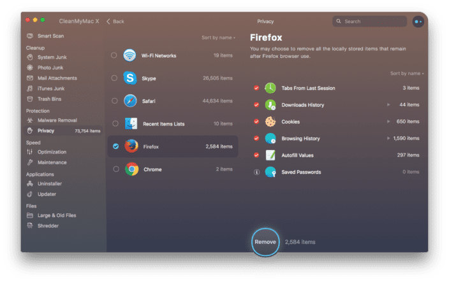The image size is (449, 282).
Task: Open Sort by name dropdown in Firefox details
Action: point(407,73)
